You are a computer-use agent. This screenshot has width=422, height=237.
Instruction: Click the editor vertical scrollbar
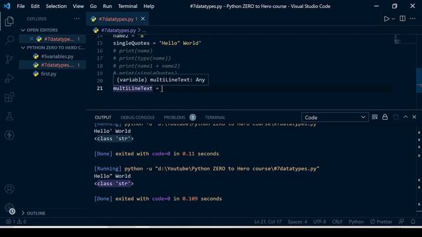(419, 80)
